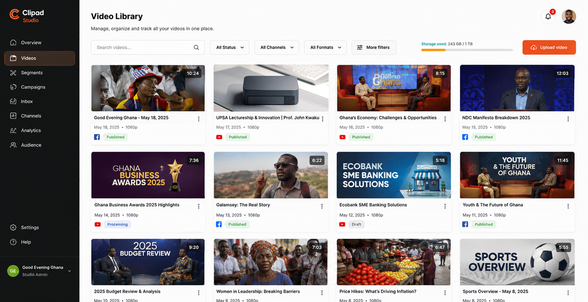Screen dimensions: 588x302
Task: Click the GE account avatar badge
Action: tap(13, 271)
